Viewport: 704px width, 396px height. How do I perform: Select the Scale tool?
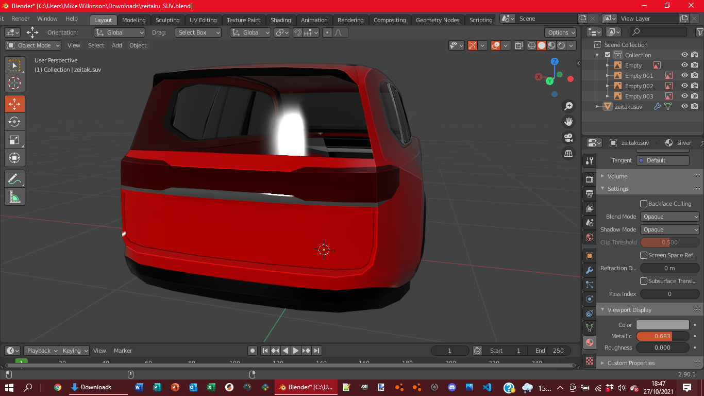(14, 140)
